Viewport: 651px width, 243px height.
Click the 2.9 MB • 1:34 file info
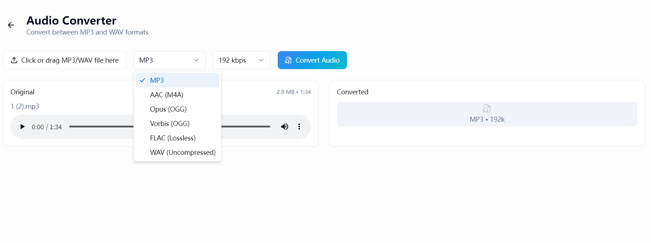click(x=294, y=92)
